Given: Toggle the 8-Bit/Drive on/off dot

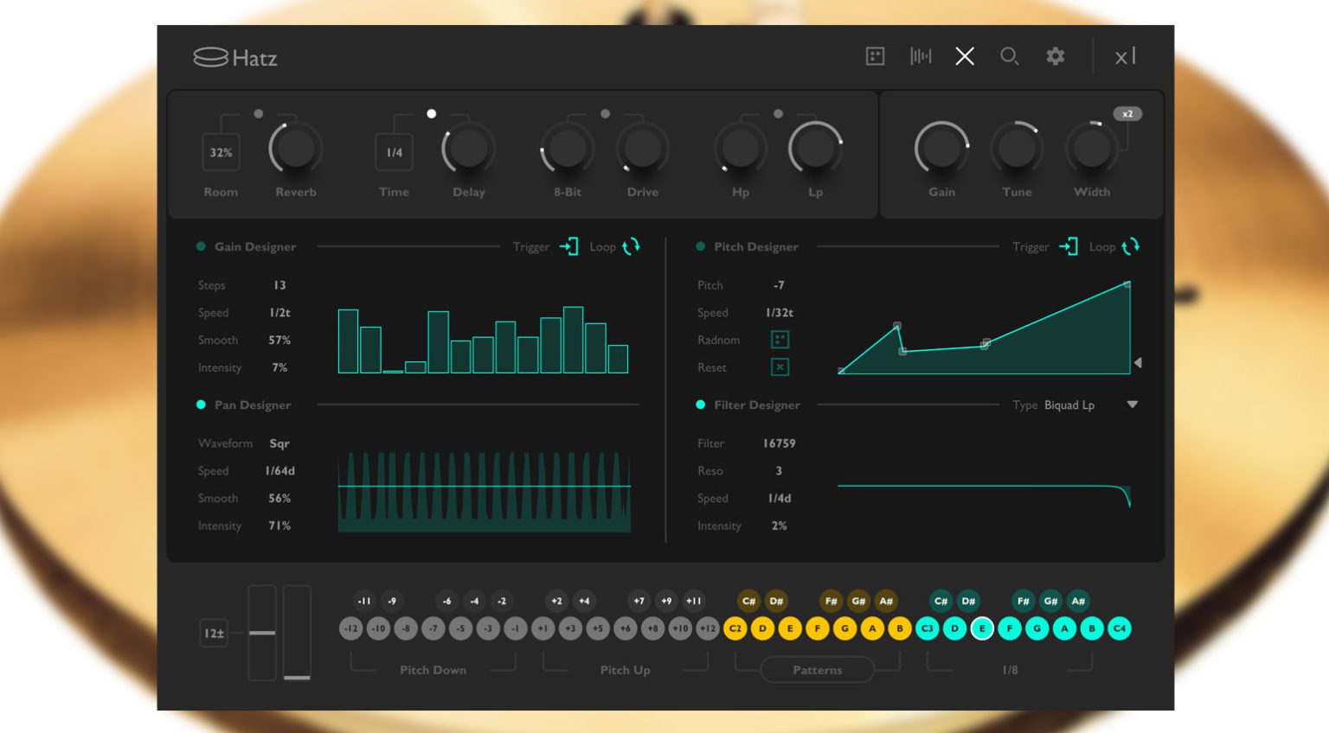Looking at the screenshot, I should click(x=606, y=113).
